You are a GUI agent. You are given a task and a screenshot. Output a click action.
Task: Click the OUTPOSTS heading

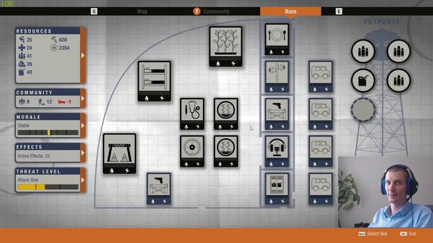(x=382, y=22)
